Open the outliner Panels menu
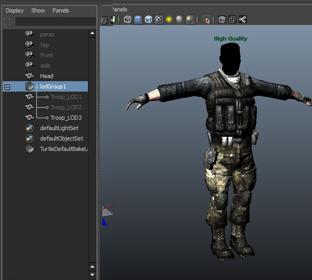Viewport: 312px width, 280px height. (61, 10)
